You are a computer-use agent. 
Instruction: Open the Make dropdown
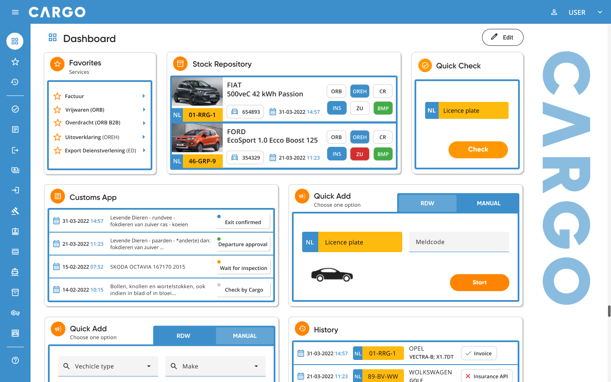pos(215,366)
